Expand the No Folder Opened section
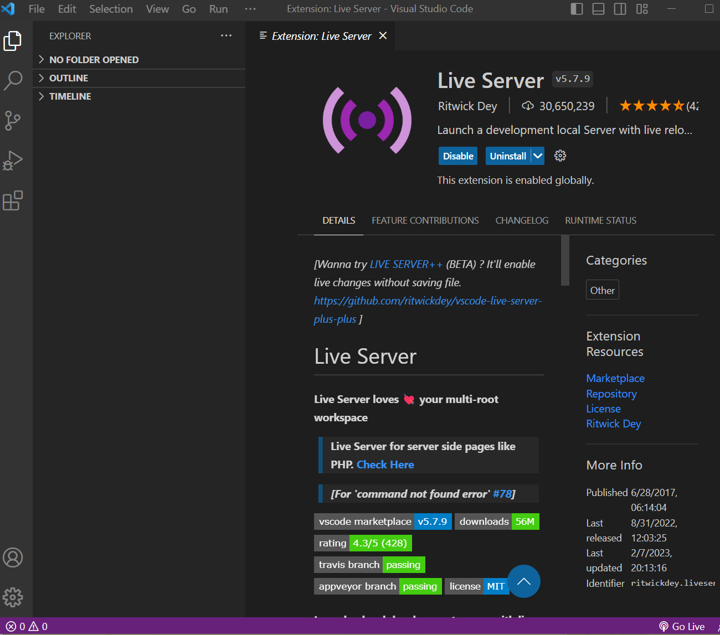 (x=139, y=60)
